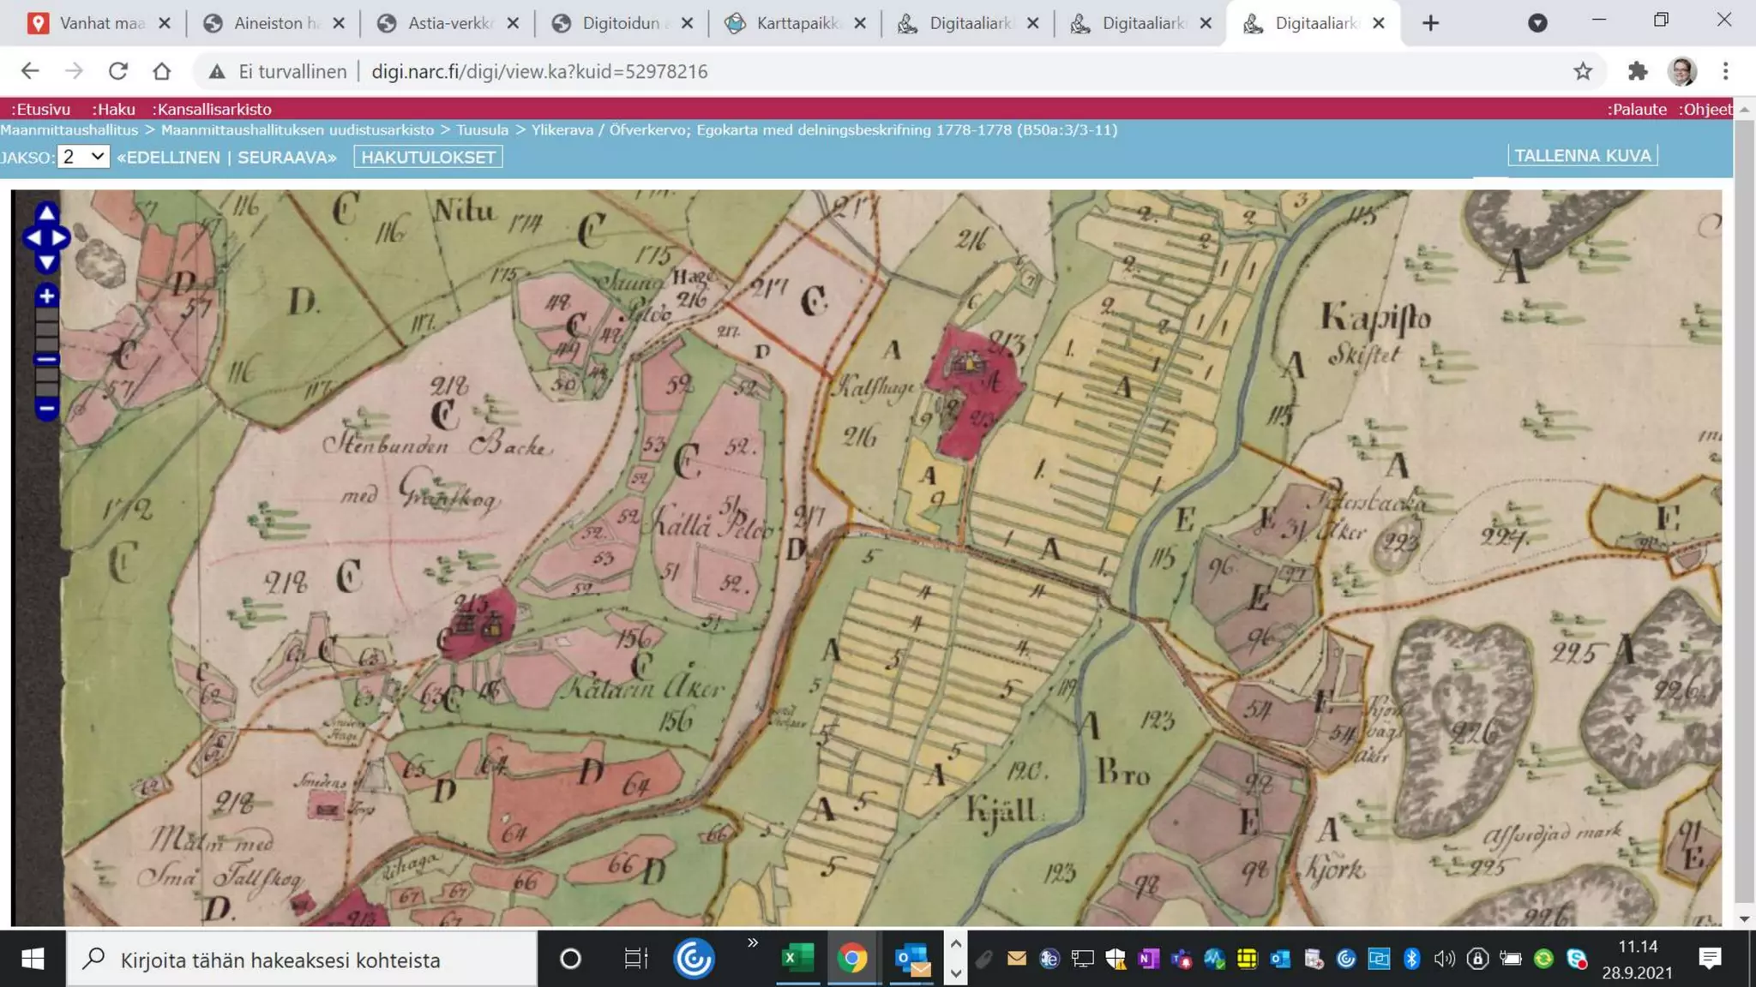Go to EDELLINEN previous page

[169, 158]
